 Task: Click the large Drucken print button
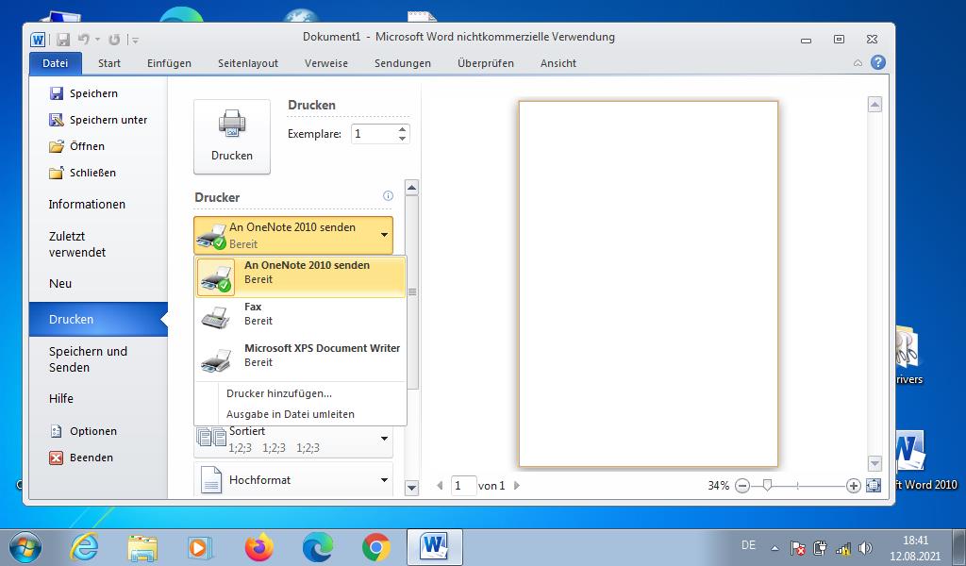tap(232, 137)
